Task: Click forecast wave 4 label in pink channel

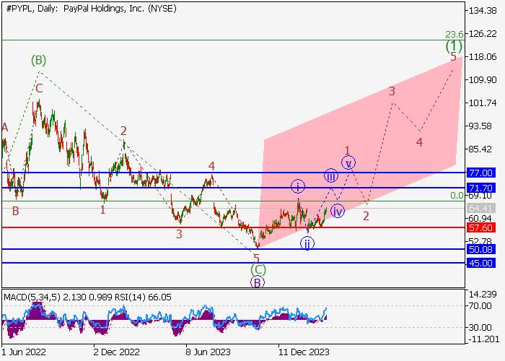Action: (x=419, y=142)
